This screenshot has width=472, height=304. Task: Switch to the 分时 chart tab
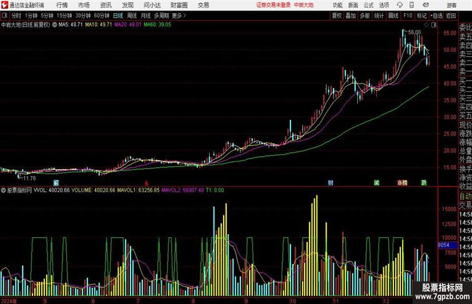pyautogui.click(x=16, y=16)
